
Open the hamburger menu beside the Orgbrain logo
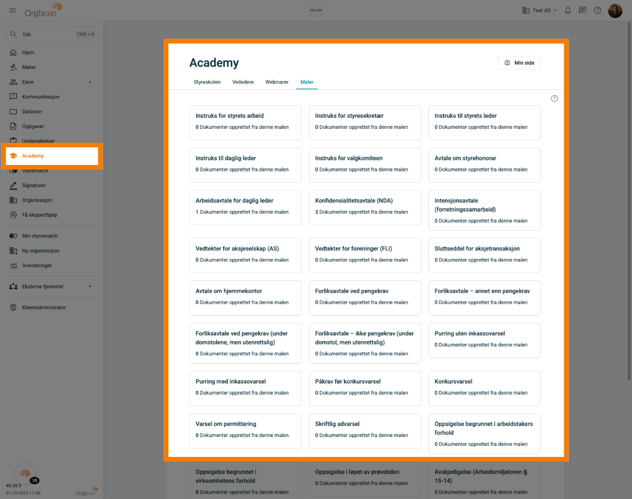(x=12, y=10)
